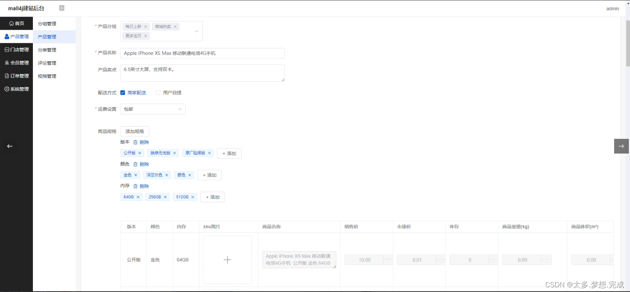
Task: Remove the 换修无忧版 version tag
Action: coord(175,153)
